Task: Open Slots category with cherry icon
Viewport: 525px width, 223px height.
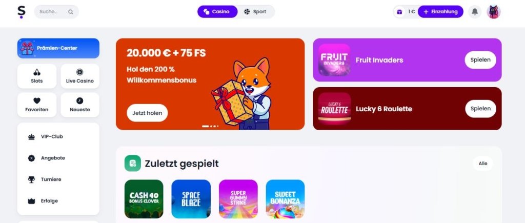Action: tap(37, 76)
